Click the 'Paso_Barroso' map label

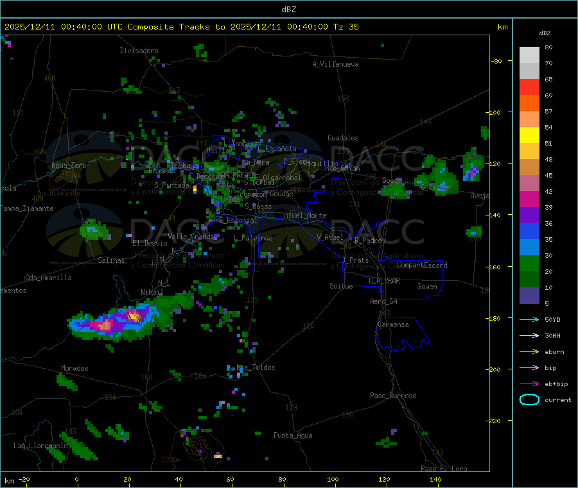point(393,396)
